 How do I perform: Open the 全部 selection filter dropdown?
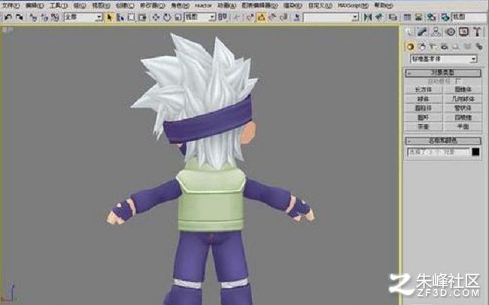83,17
